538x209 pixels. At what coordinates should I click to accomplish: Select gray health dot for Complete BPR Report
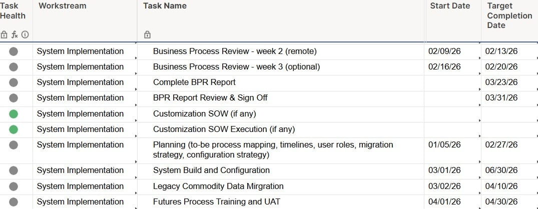coord(14,82)
